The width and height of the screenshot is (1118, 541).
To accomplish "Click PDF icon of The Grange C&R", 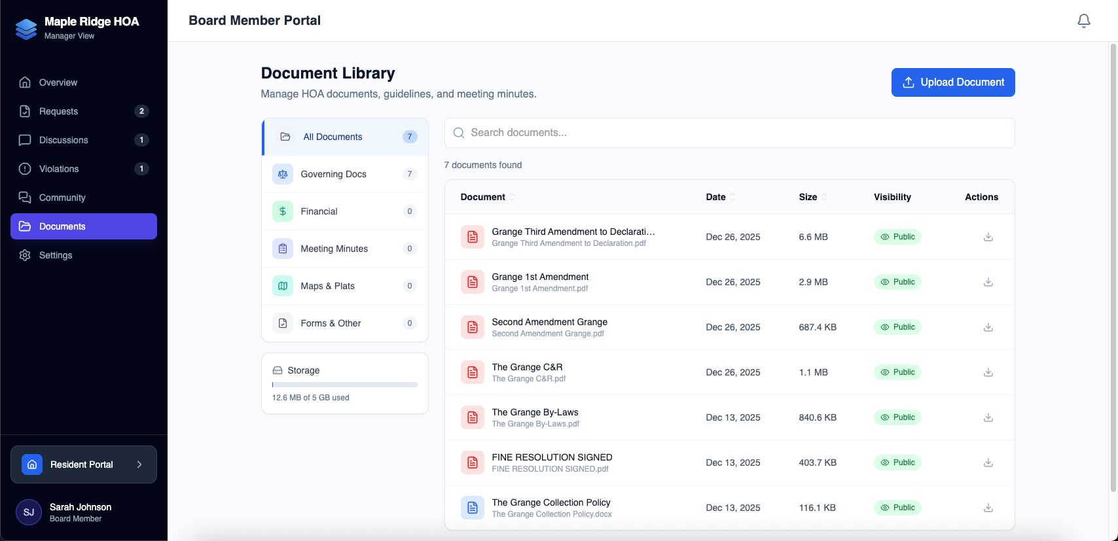I will (473, 372).
